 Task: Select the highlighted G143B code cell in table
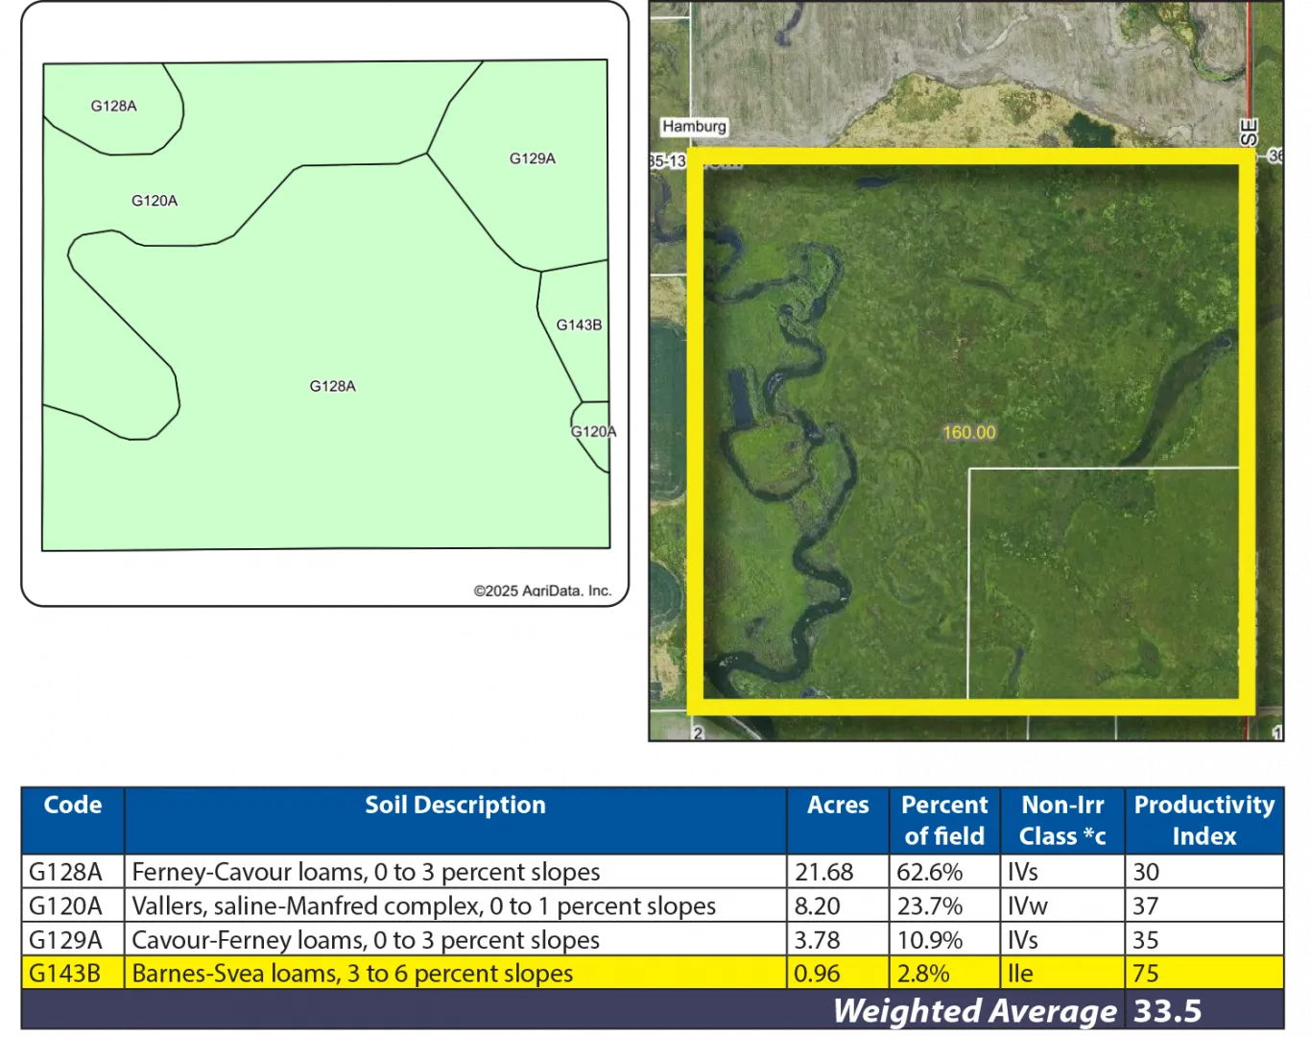65,974
